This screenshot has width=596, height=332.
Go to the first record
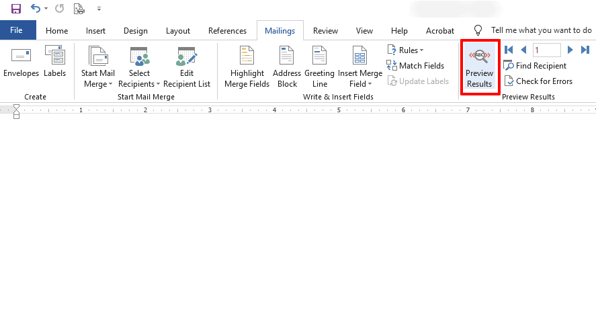pyautogui.click(x=509, y=50)
